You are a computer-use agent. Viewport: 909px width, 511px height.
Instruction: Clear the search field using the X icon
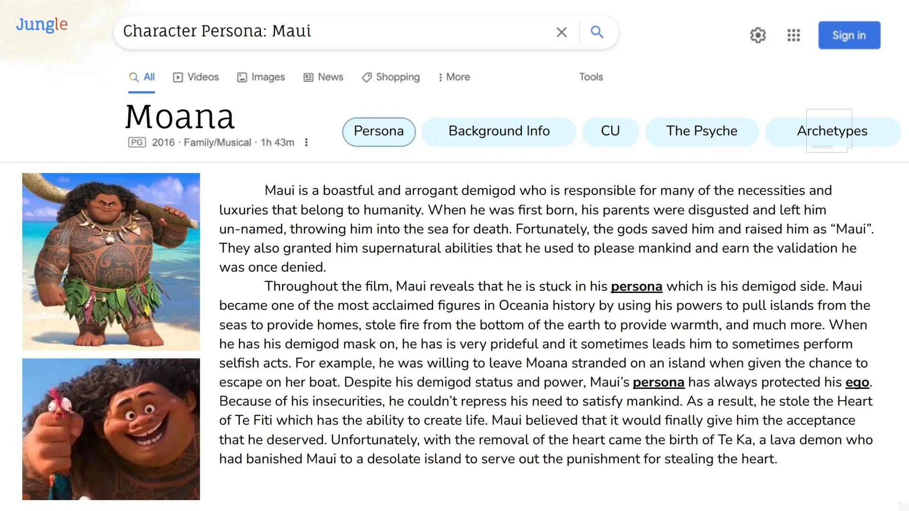tap(561, 32)
